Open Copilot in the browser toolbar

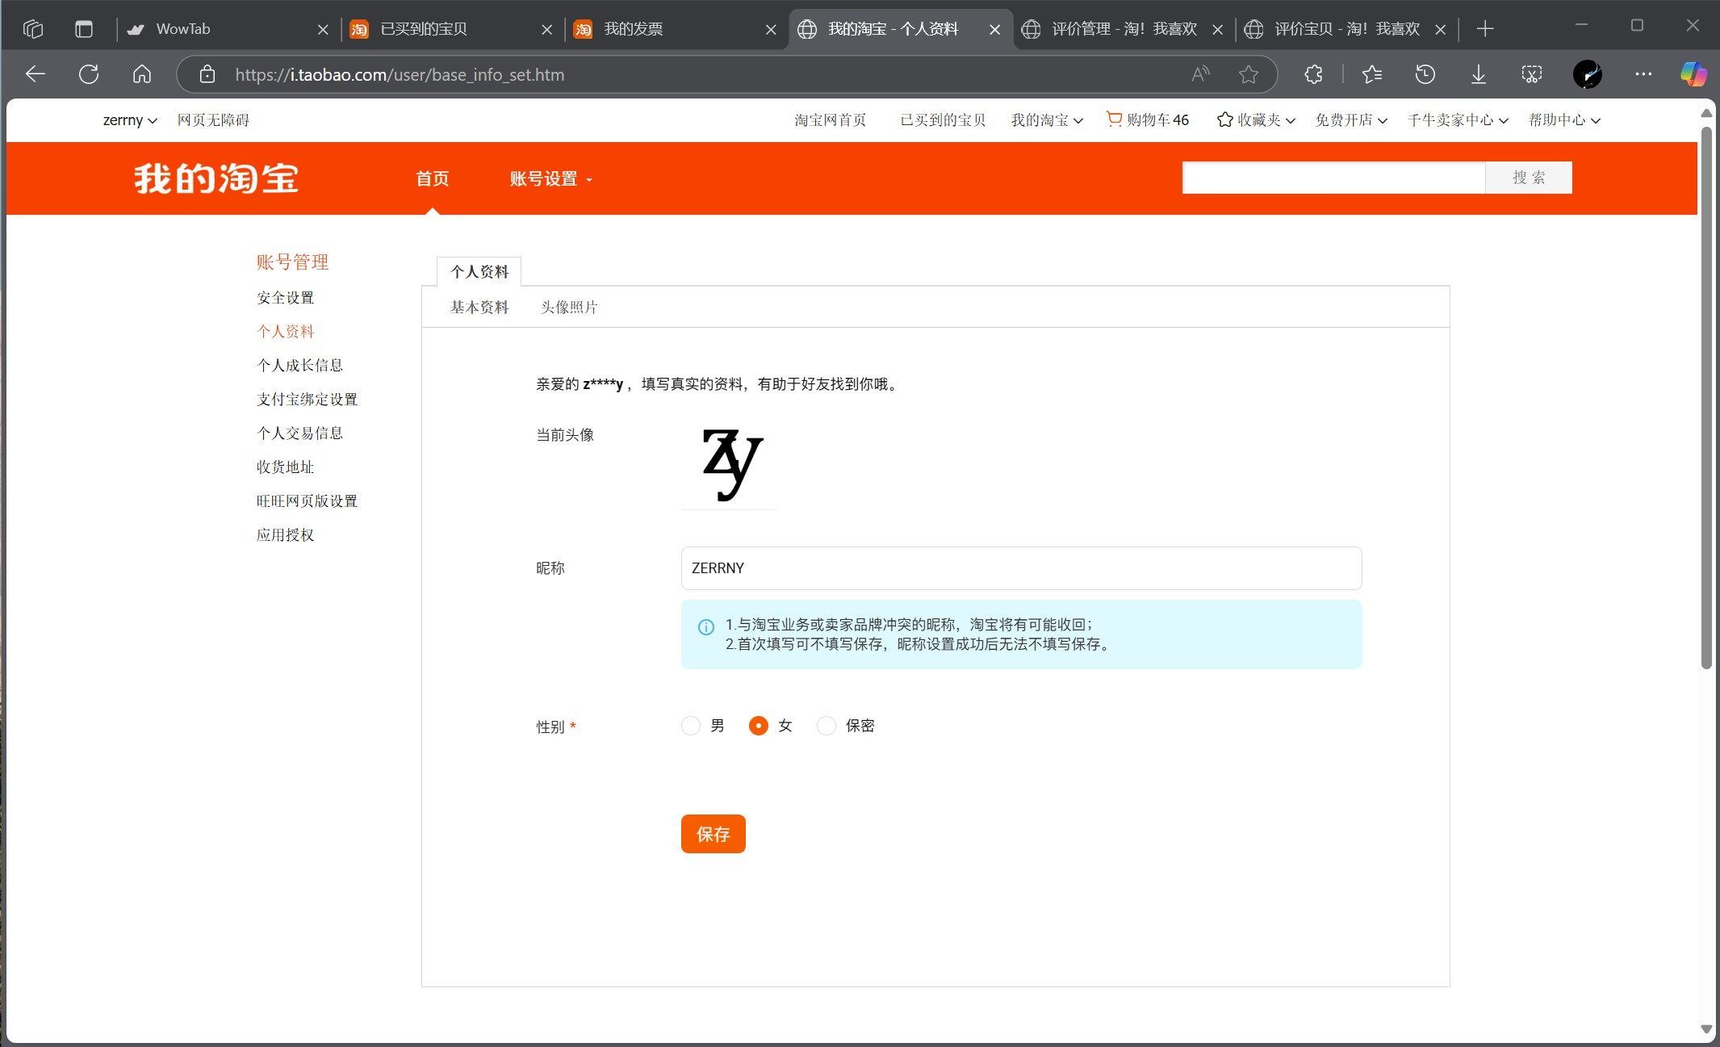pyautogui.click(x=1692, y=74)
